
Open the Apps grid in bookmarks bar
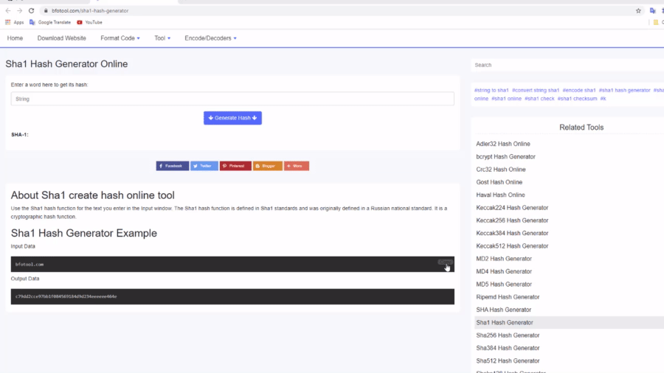(15, 22)
